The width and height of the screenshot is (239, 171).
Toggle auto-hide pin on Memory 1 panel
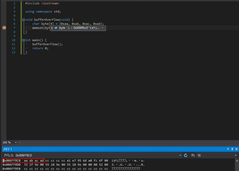(x=232, y=149)
